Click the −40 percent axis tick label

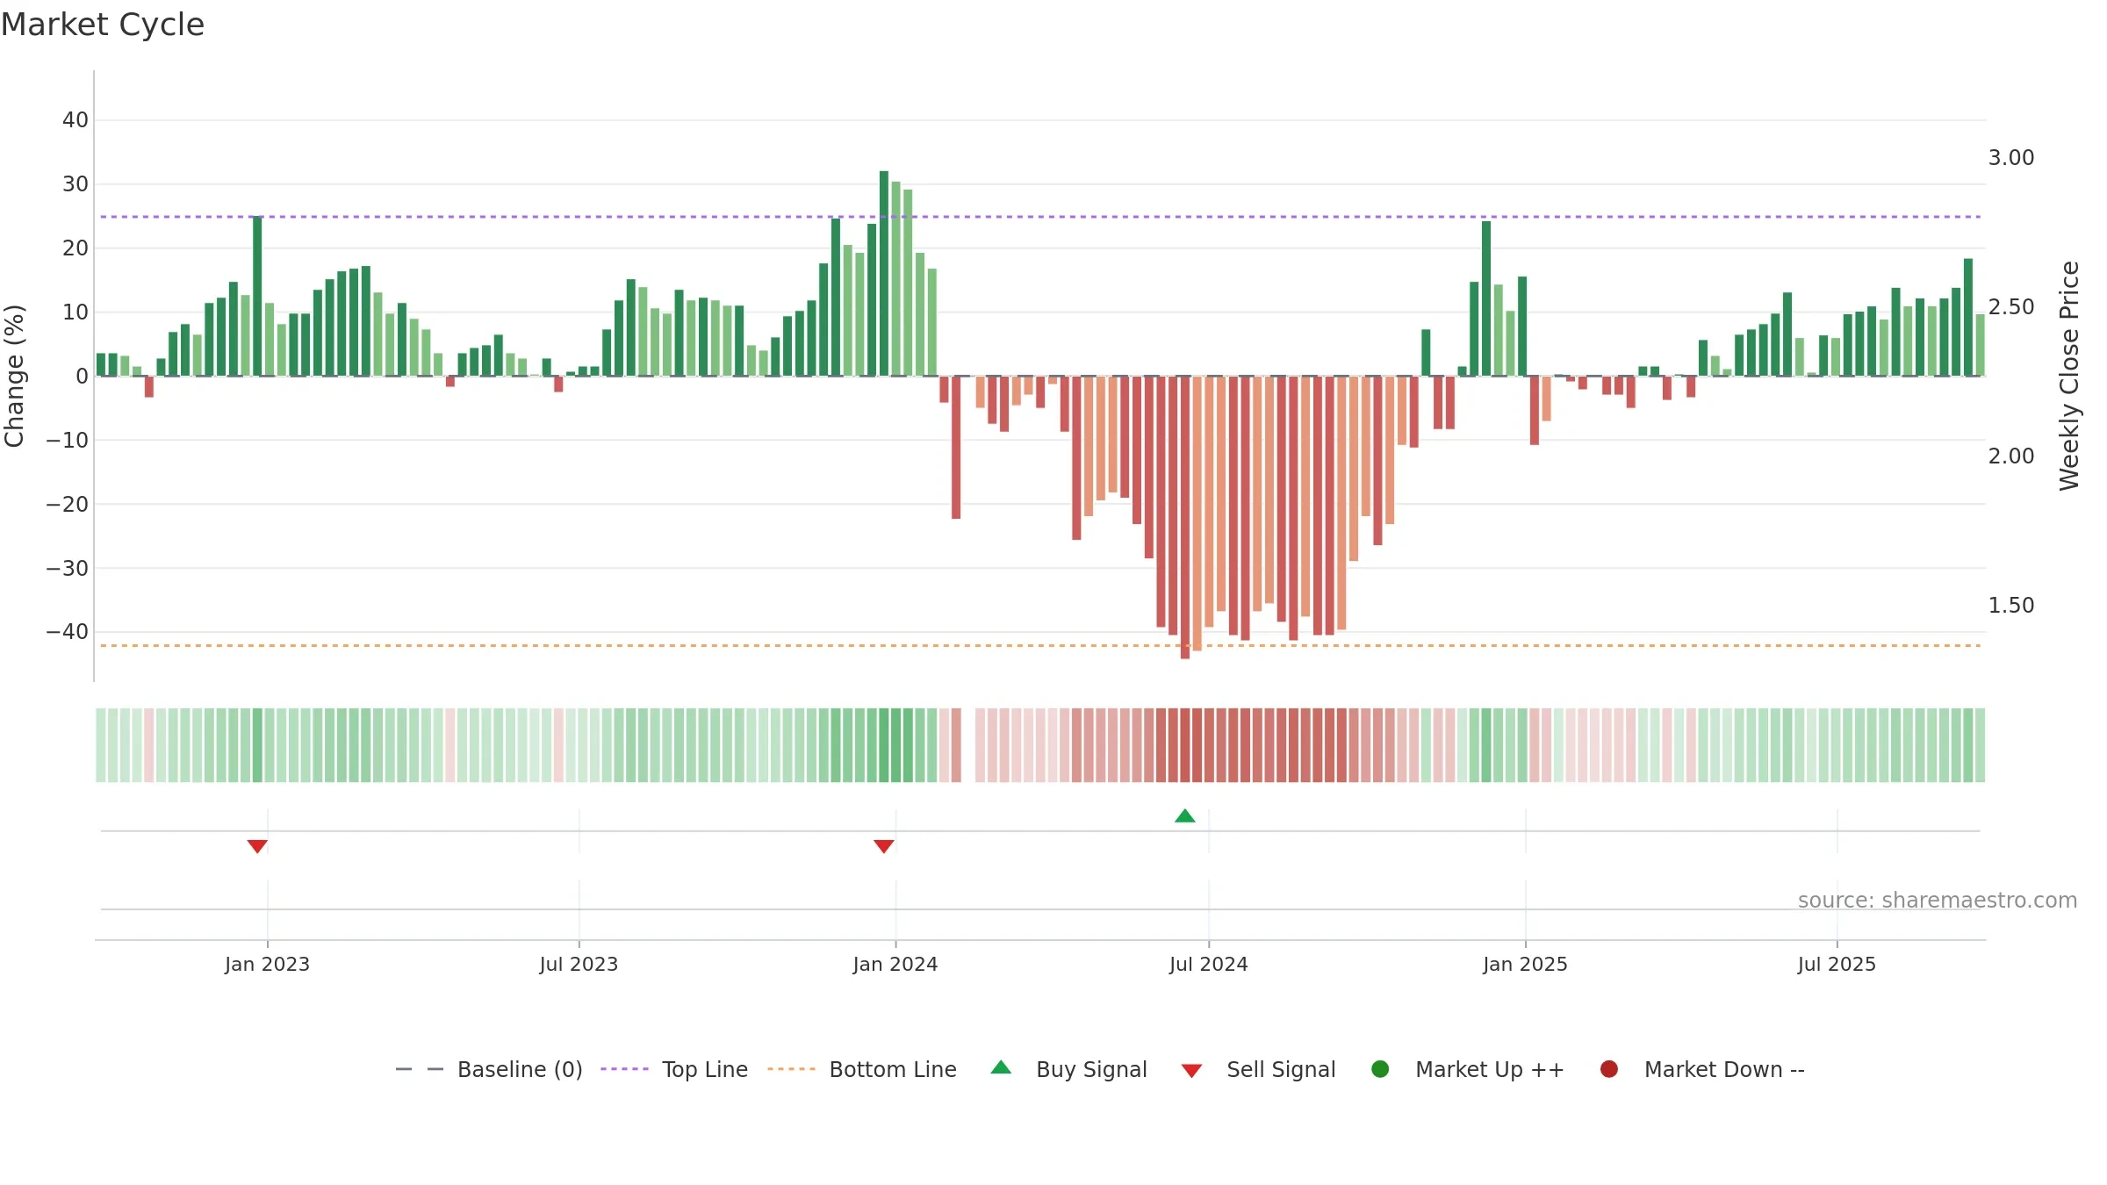pos(67,632)
